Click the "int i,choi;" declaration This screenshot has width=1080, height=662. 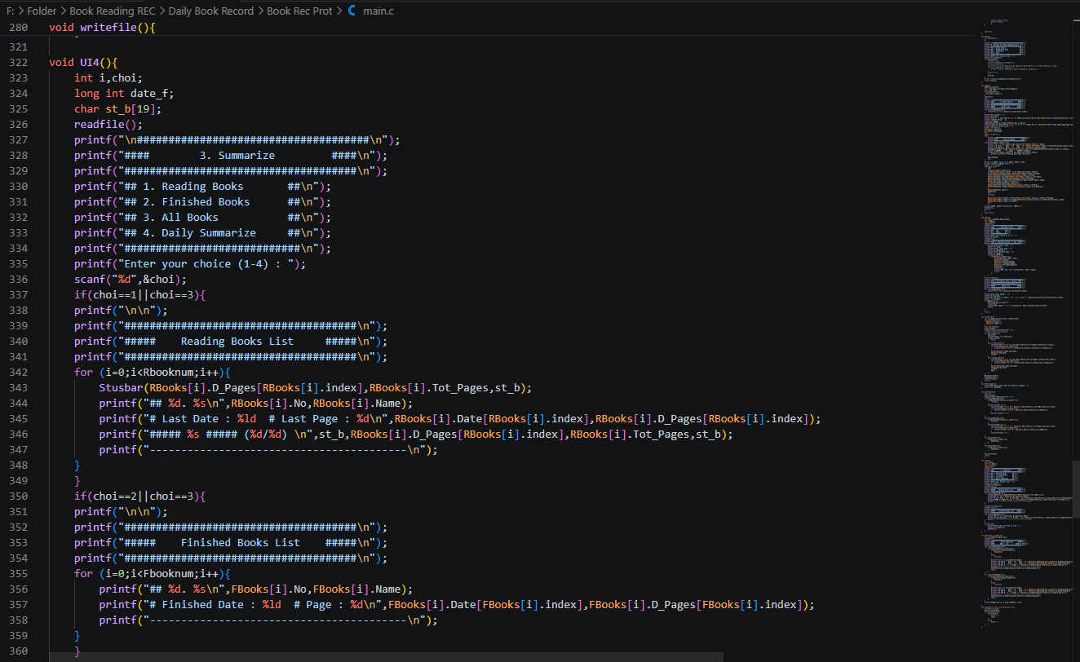pos(108,78)
